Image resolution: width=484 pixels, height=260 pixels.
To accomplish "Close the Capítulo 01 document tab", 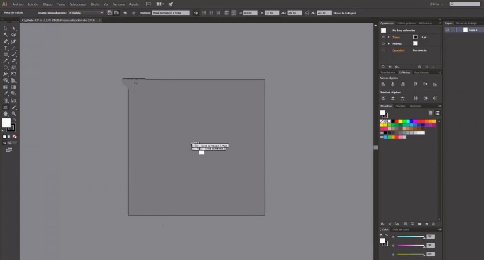I will coord(99,19).
